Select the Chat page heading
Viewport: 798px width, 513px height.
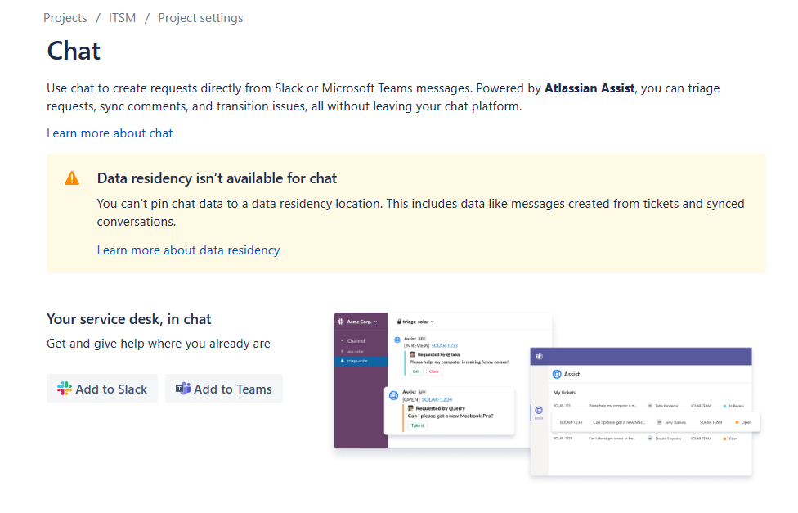coord(74,51)
